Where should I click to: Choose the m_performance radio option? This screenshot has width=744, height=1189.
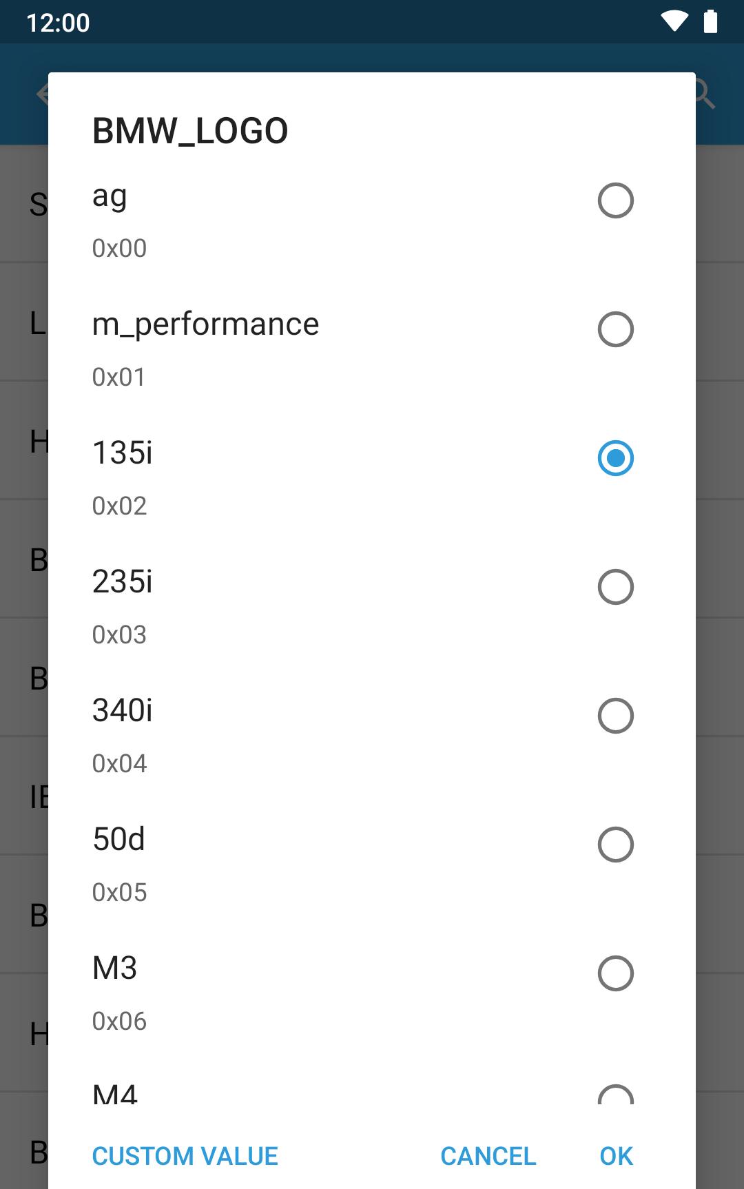pyautogui.click(x=615, y=329)
